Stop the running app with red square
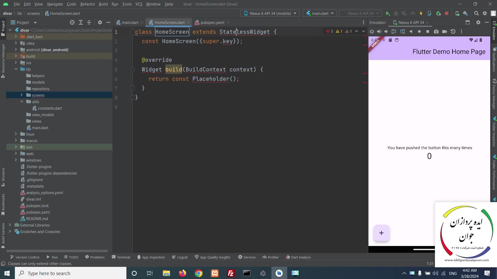Image resolution: width=497 pixels, height=279 pixels. point(446,14)
